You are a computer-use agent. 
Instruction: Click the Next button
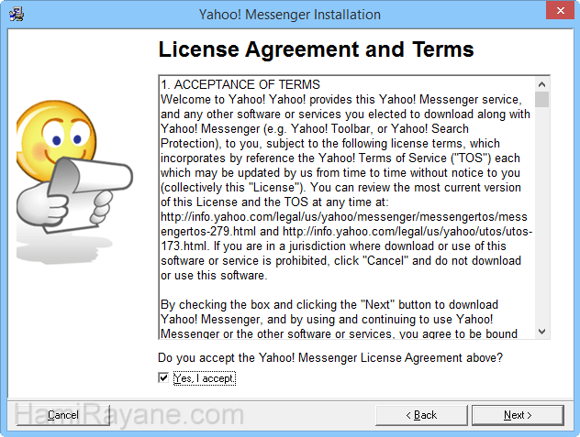click(518, 415)
